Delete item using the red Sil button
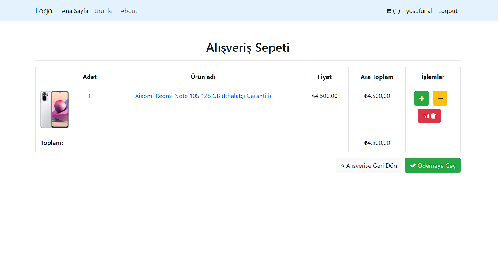 click(x=429, y=116)
